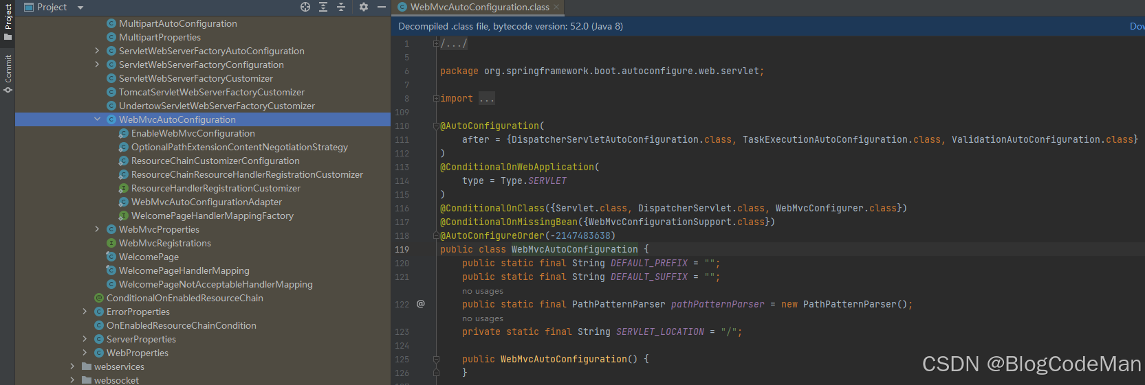This screenshot has height=385, width=1145.
Task: Click the Download sources link in banner
Action: pyautogui.click(x=1137, y=26)
